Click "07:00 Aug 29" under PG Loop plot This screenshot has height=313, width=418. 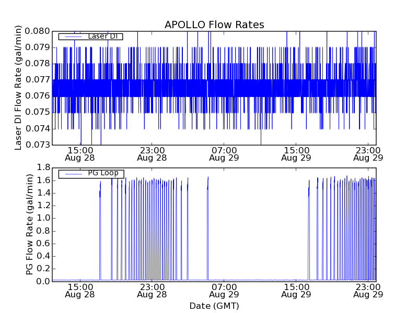pyautogui.click(x=224, y=291)
